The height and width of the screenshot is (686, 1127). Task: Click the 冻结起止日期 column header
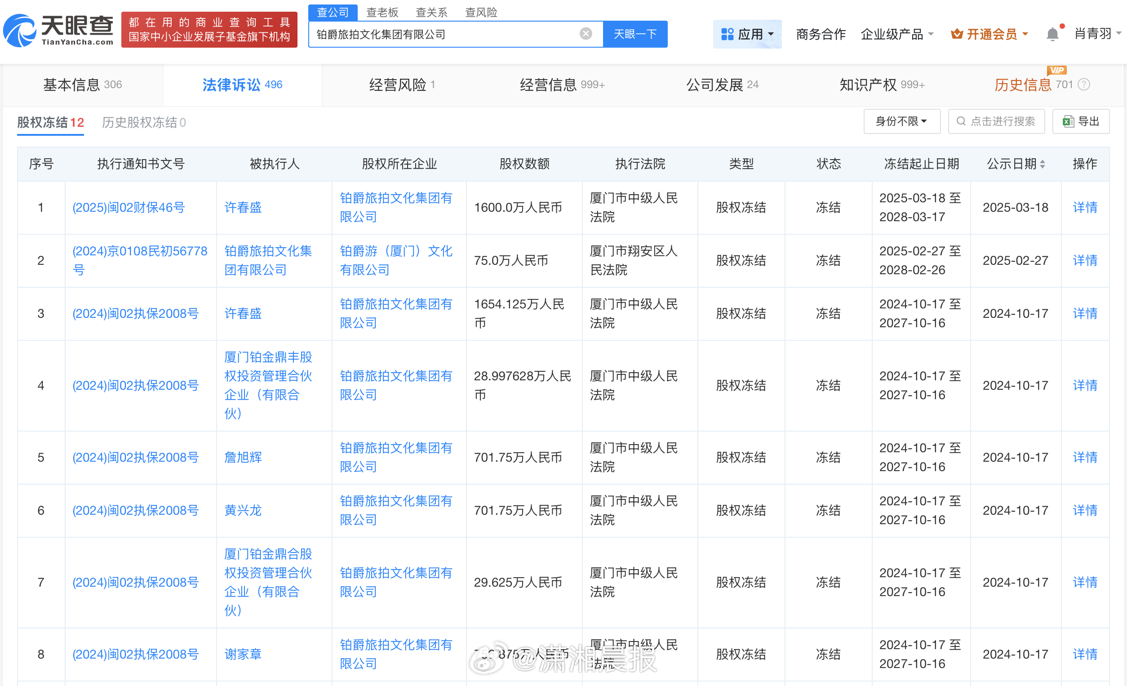(x=921, y=164)
